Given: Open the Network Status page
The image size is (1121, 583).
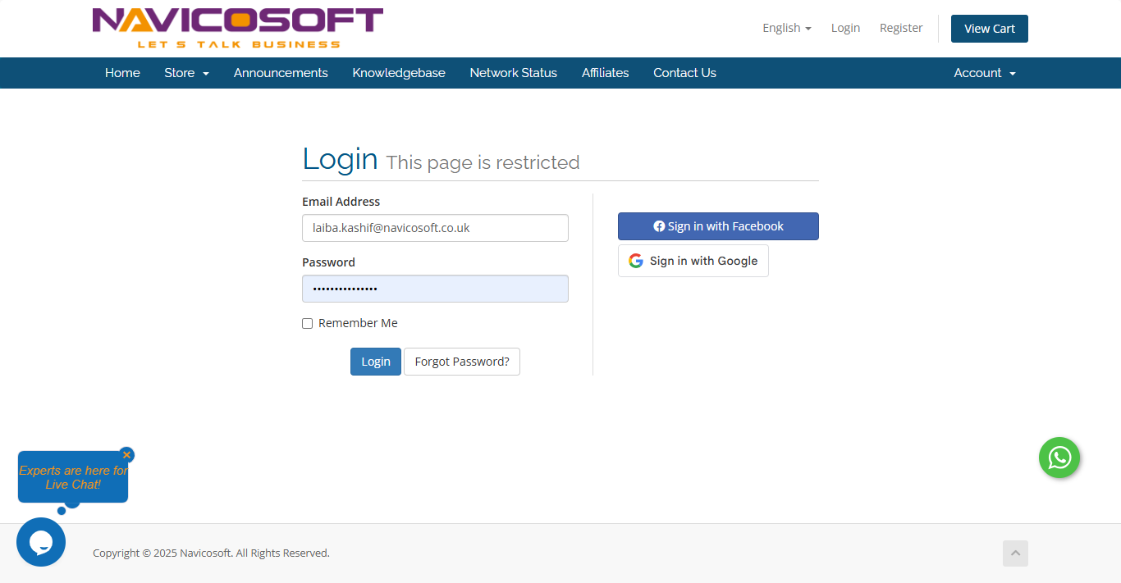Looking at the screenshot, I should 513,73.
